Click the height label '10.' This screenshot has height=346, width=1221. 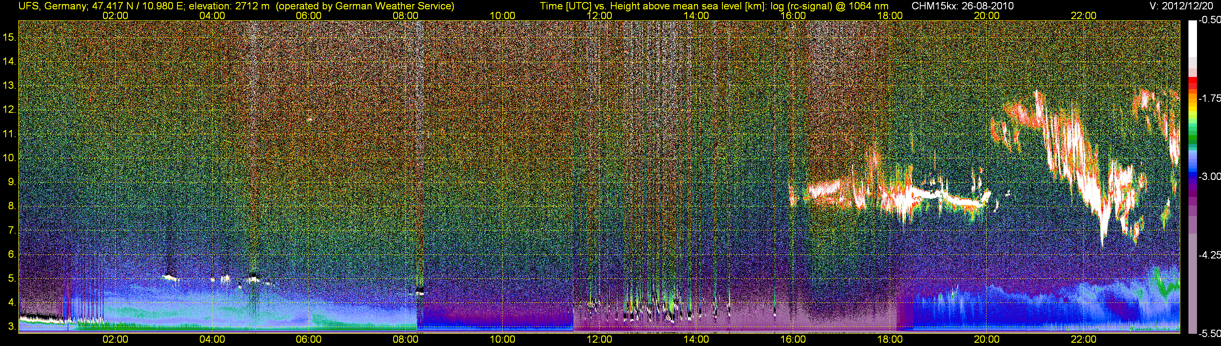click(x=9, y=158)
